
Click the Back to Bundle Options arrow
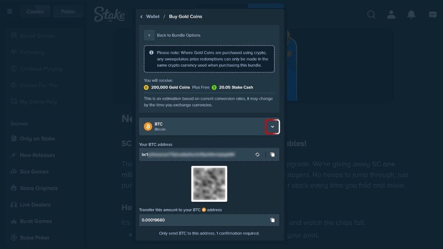click(x=149, y=35)
